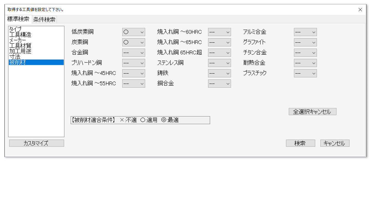The height and width of the screenshot is (220, 371).
Task: Click the 検索 button to search
Action: coord(300,143)
